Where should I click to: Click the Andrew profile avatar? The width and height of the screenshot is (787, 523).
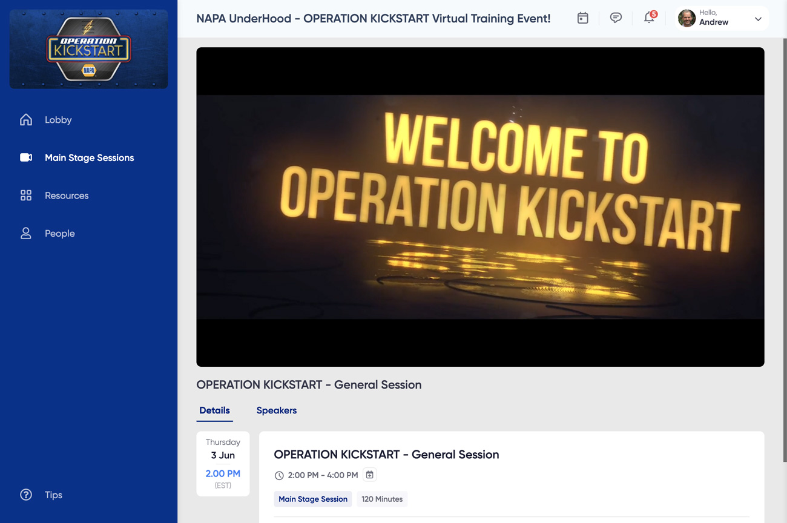coord(687,18)
